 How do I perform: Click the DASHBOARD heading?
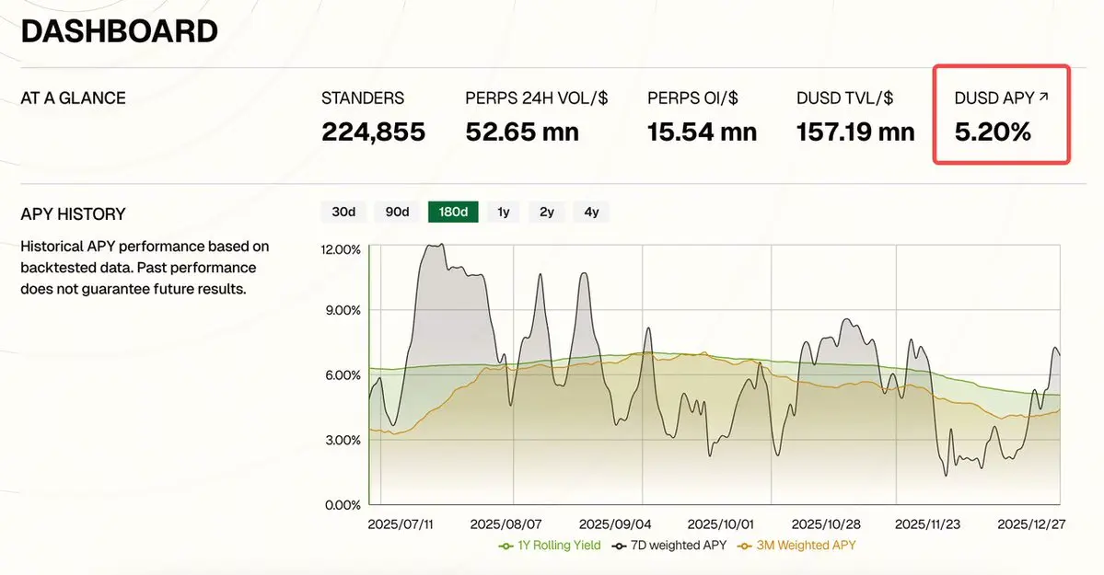(x=119, y=31)
